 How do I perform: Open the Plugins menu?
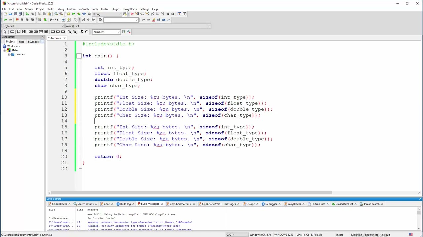click(x=116, y=9)
